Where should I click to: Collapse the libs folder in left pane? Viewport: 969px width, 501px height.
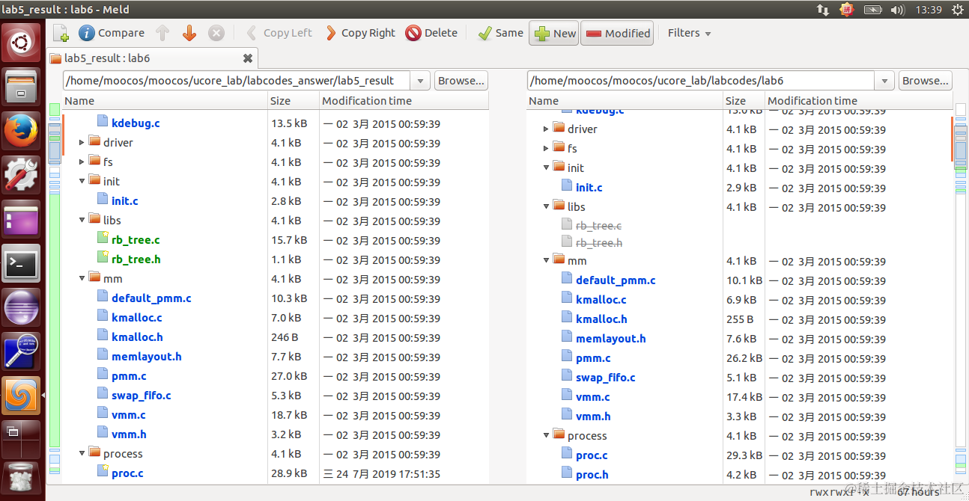pyautogui.click(x=82, y=220)
